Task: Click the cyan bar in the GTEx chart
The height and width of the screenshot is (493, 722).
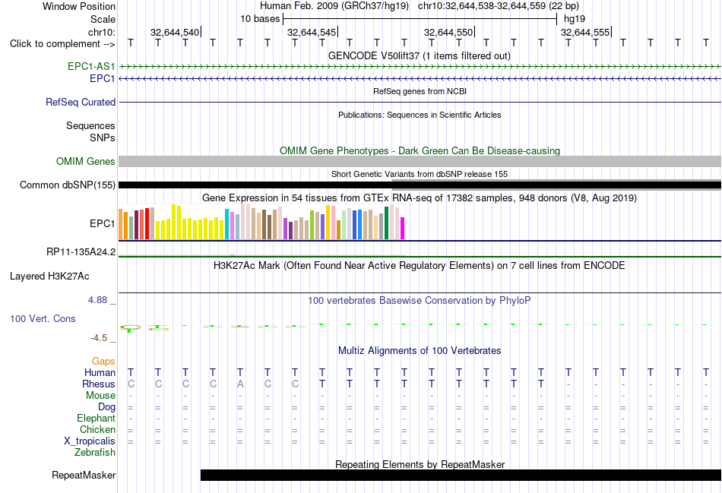Action: point(226,224)
